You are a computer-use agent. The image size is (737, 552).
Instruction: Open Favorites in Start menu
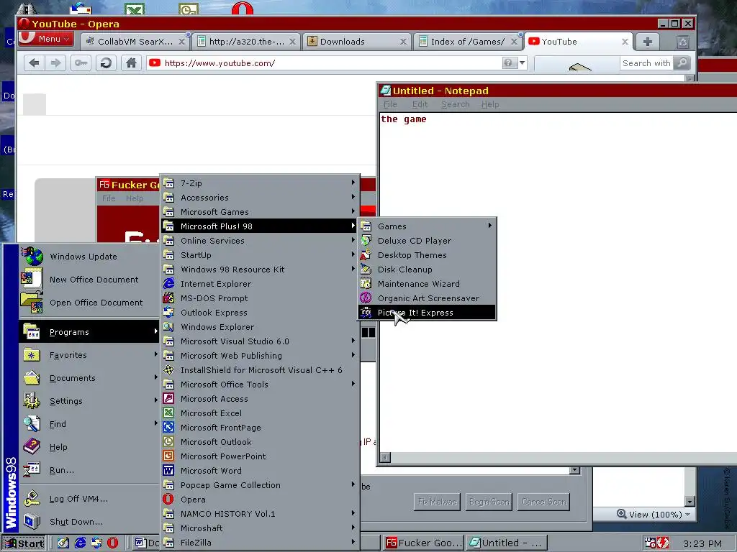click(x=89, y=355)
